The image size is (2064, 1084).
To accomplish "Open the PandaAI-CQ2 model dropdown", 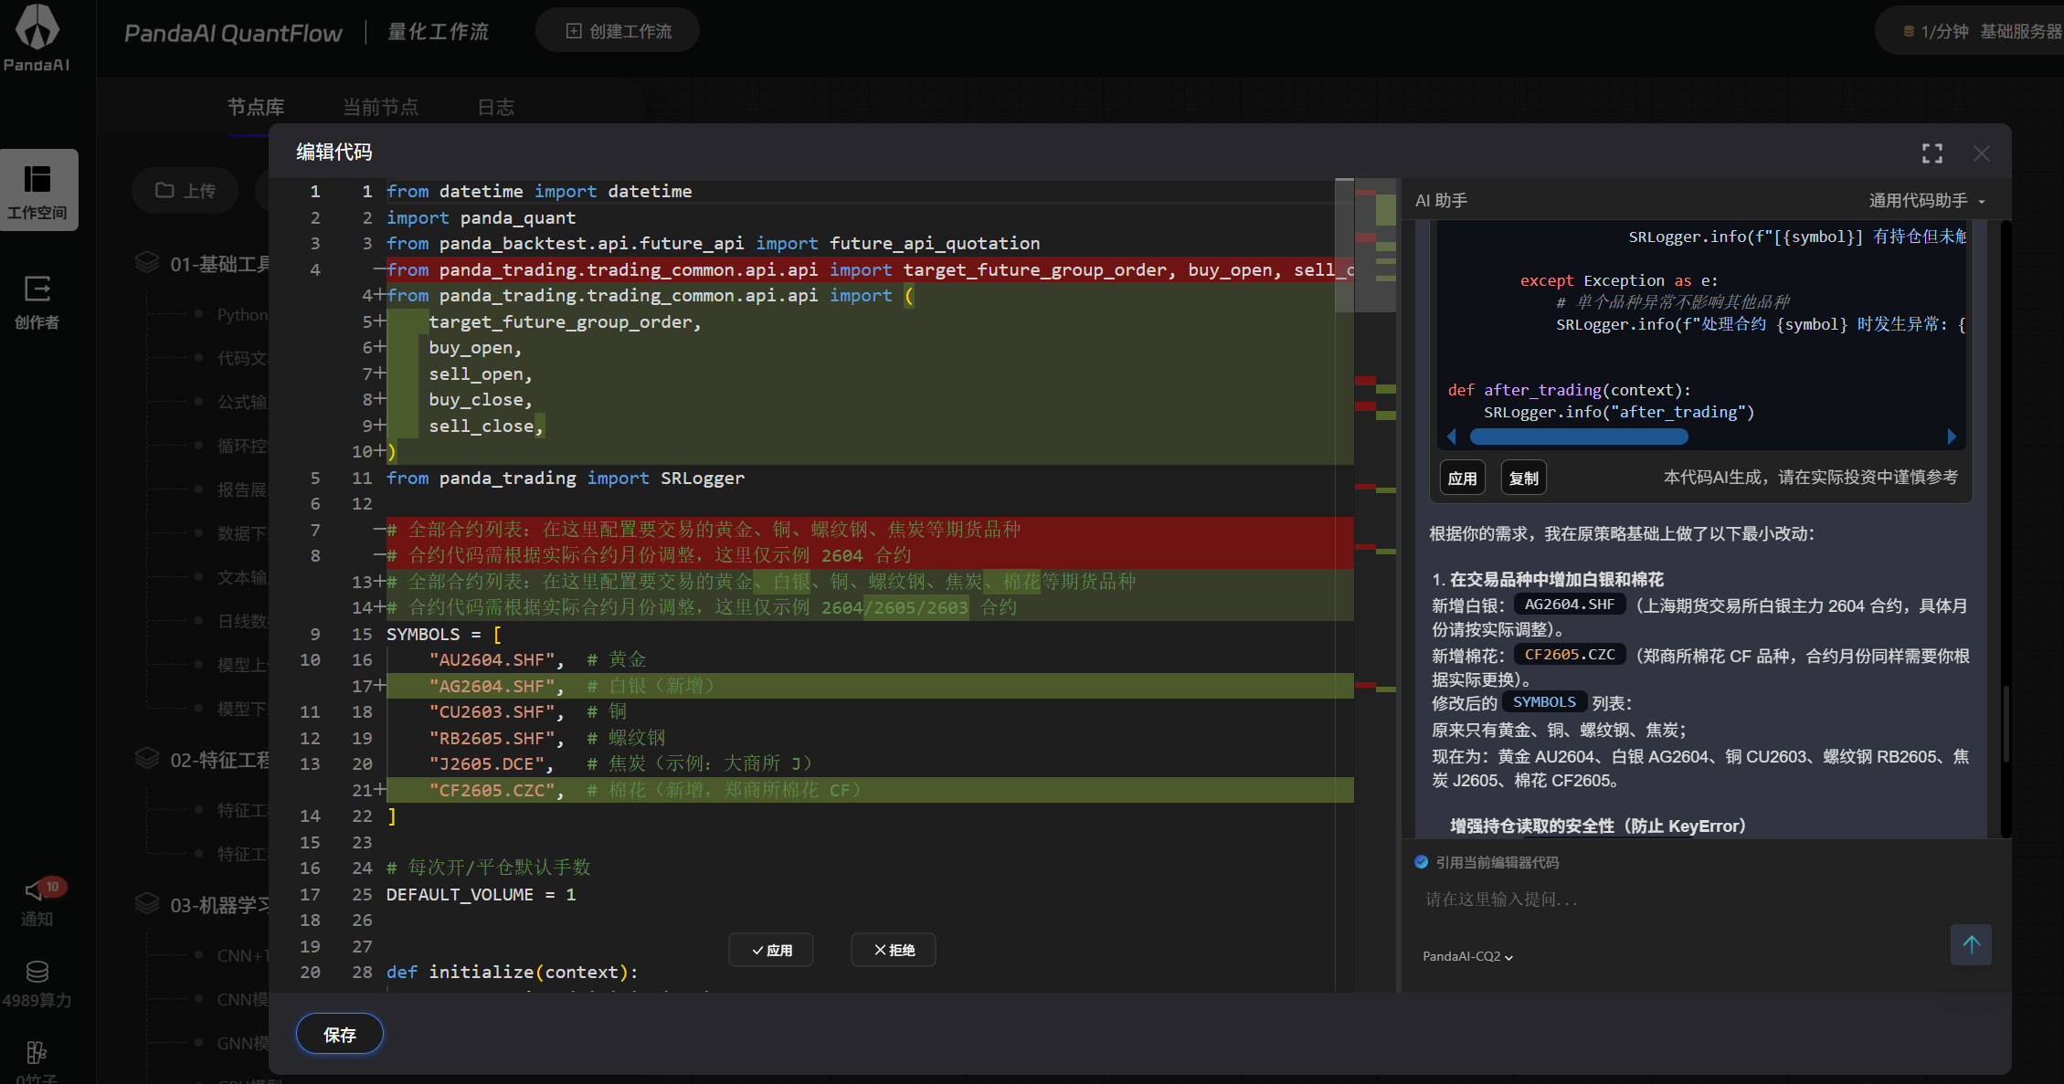I will [x=1467, y=956].
